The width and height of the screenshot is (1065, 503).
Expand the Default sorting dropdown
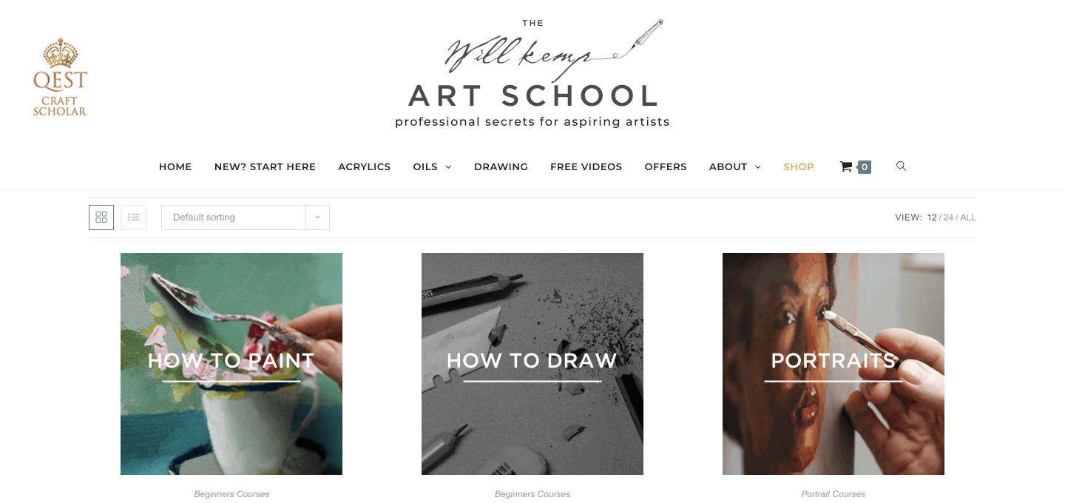coord(246,217)
